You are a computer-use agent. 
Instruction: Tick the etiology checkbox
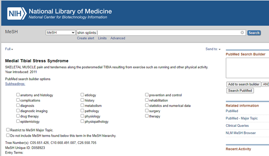(82, 95)
